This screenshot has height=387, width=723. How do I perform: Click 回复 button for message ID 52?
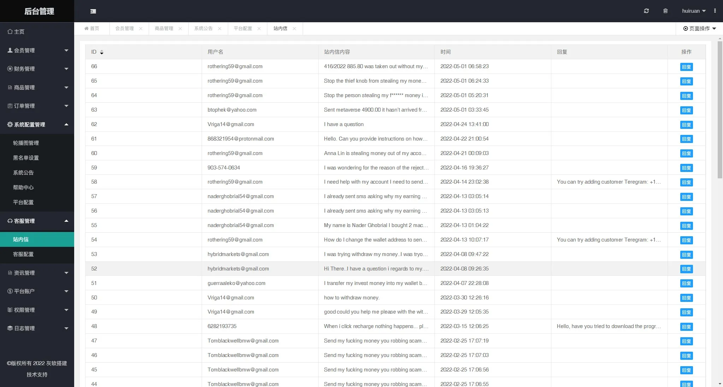click(x=686, y=269)
